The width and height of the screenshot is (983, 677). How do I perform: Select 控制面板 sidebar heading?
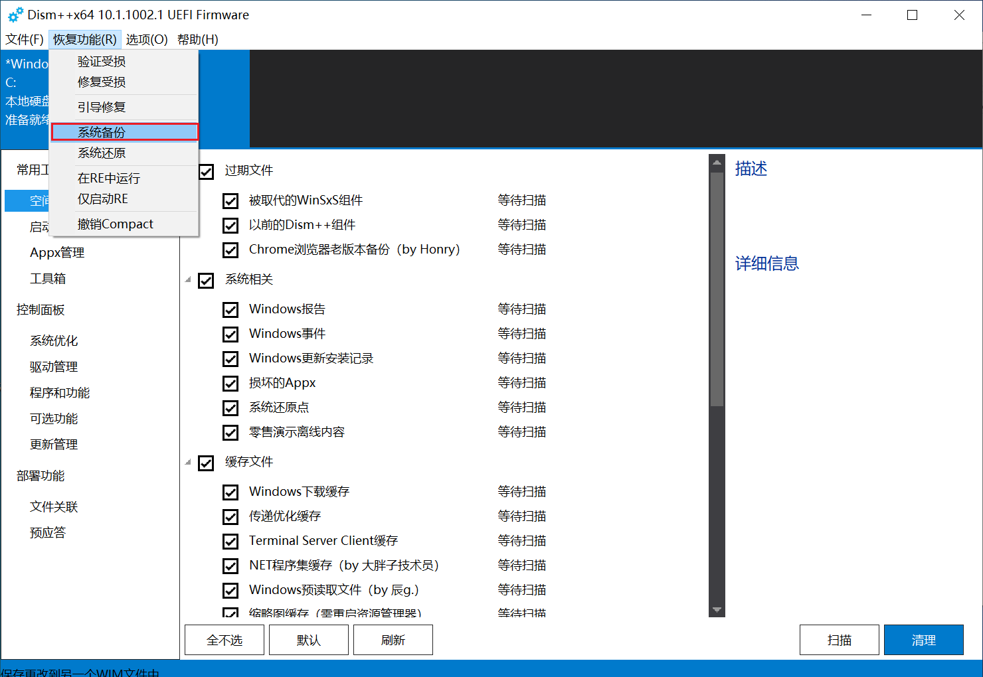point(41,309)
